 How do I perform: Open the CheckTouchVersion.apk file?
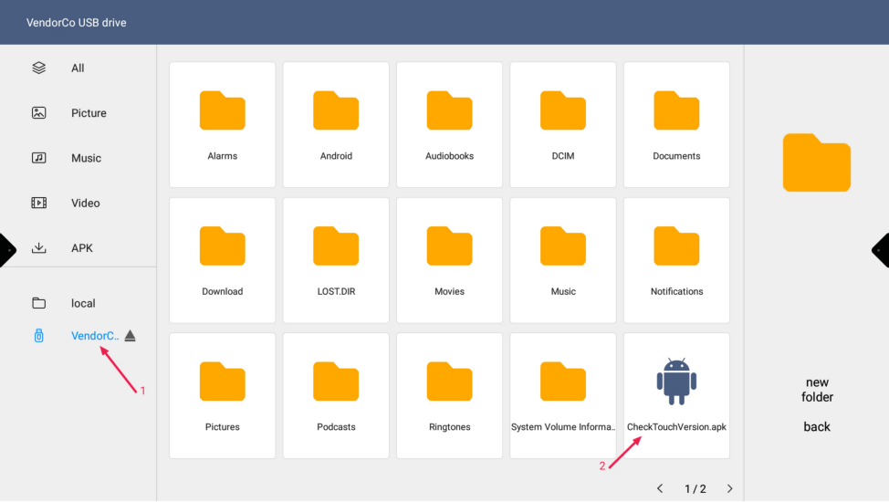(676, 395)
